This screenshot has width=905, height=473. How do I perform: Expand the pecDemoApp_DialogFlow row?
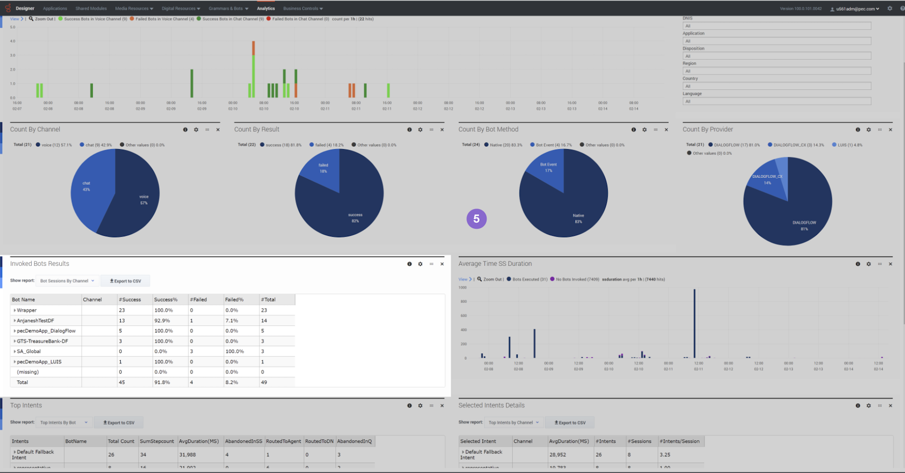[x=15, y=331]
